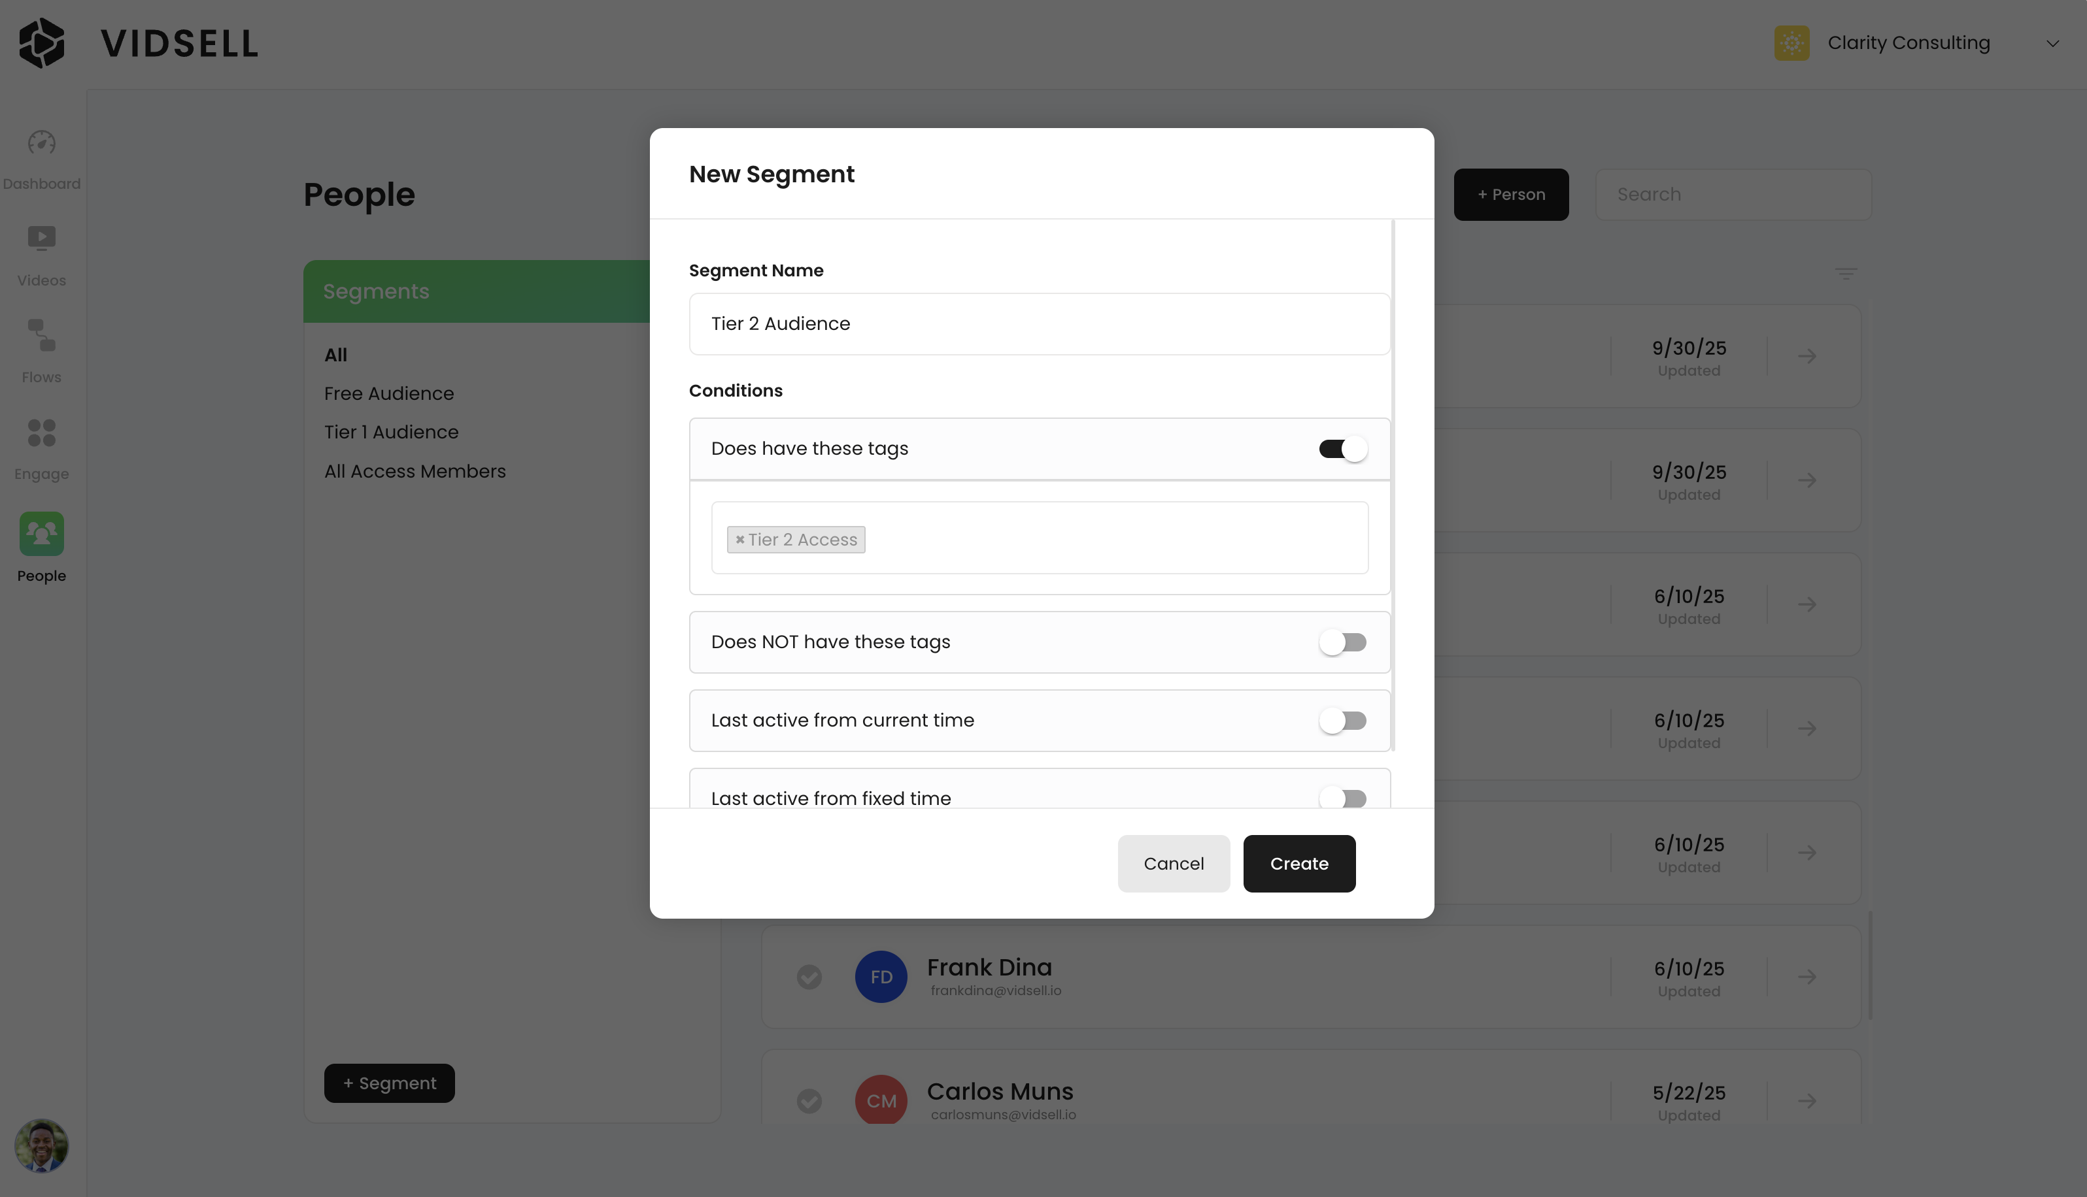Toggle the checkmark beside Carlos Muns
The height and width of the screenshot is (1197, 2087).
pos(809,1101)
